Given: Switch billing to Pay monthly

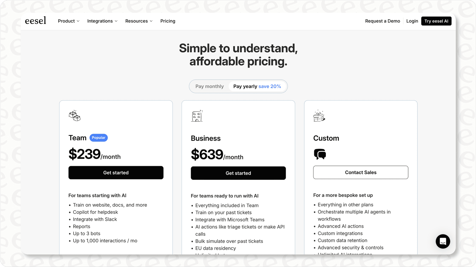Looking at the screenshot, I should coord(209,86).
